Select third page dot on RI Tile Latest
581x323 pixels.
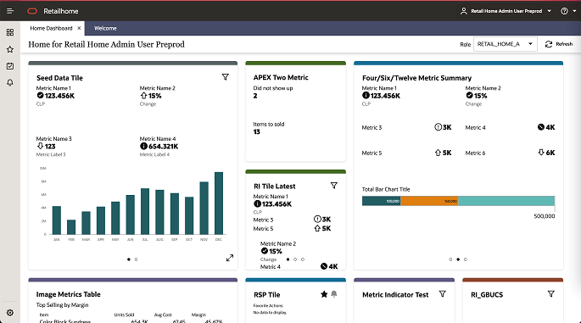pyautogui.click(x=303, y=259)
